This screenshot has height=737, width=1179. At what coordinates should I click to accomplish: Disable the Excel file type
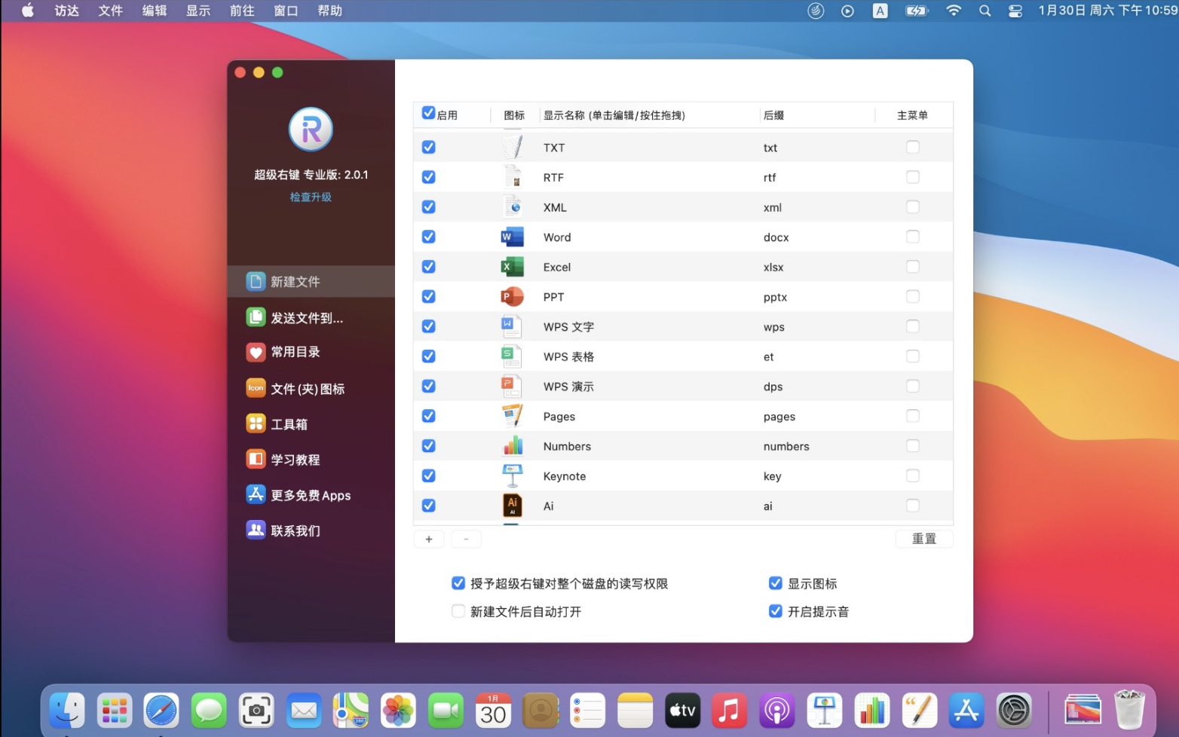429,267
